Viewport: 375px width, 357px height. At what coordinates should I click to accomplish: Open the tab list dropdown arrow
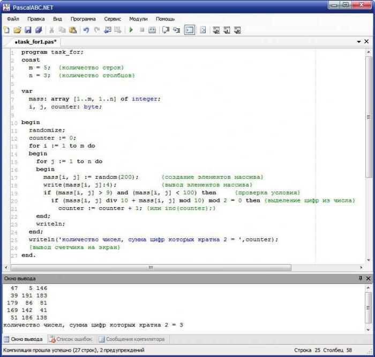click(x=359, y=42)
